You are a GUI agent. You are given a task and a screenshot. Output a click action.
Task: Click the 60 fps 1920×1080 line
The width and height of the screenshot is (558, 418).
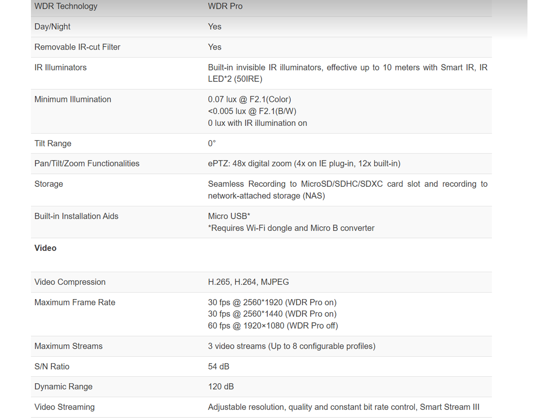[272, 326]
